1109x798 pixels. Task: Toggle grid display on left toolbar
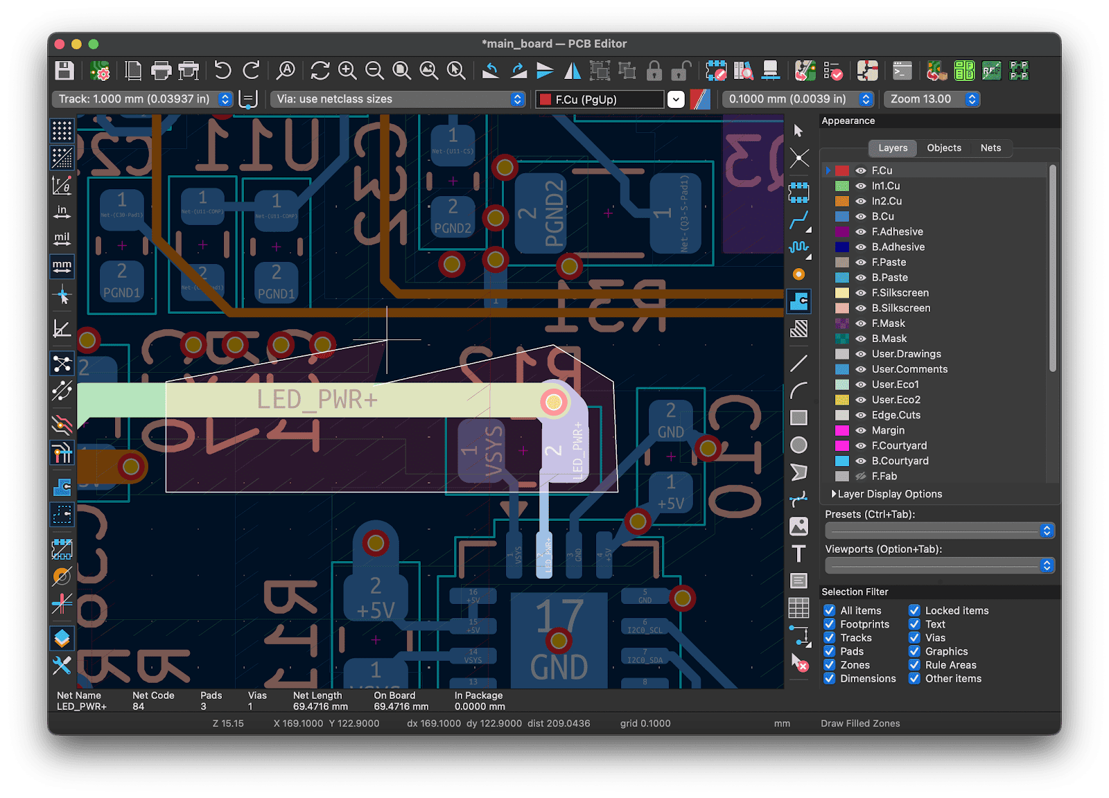pos(62,130)
